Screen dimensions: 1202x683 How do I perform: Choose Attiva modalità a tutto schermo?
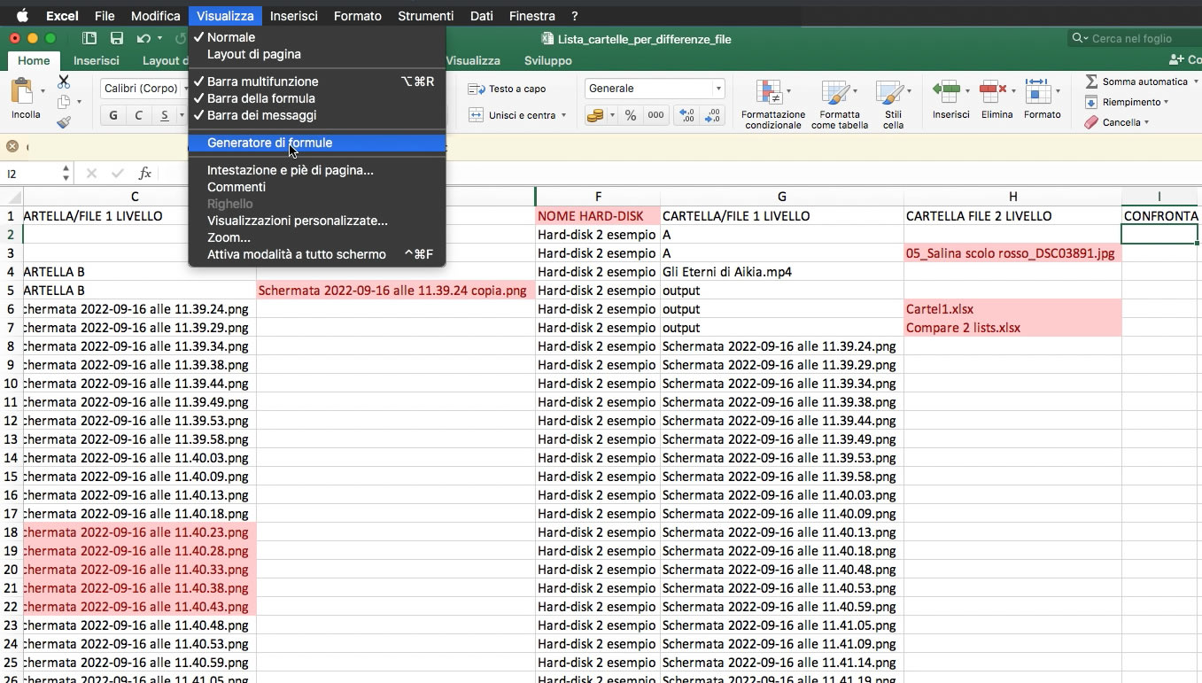point(317,254)
